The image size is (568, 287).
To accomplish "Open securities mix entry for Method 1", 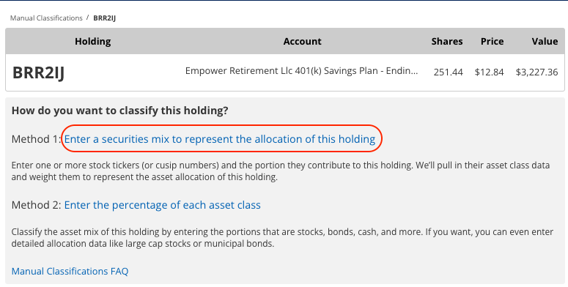I will (x=220, y=139).
